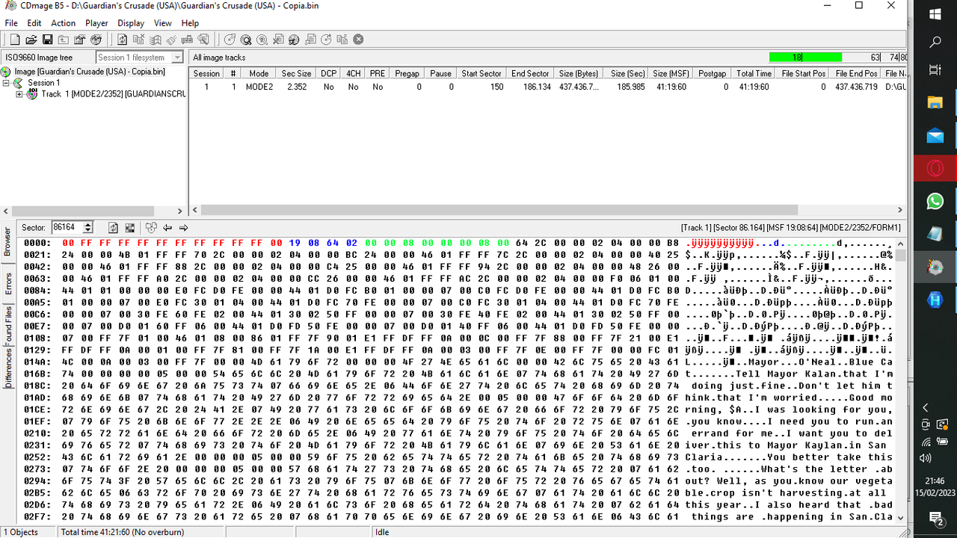Viewport: 957px width, 538px height.
Task: Select the Session 1 tree item
Action: [x=43, y=83]
